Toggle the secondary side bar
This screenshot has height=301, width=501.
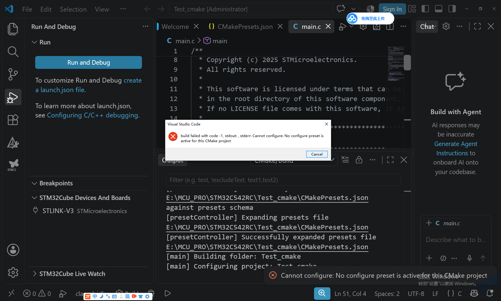[452, 9]
